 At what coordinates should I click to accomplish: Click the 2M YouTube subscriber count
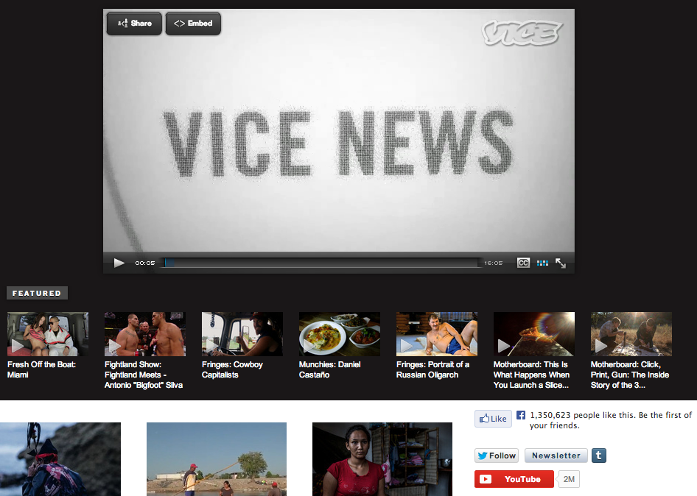569,479
